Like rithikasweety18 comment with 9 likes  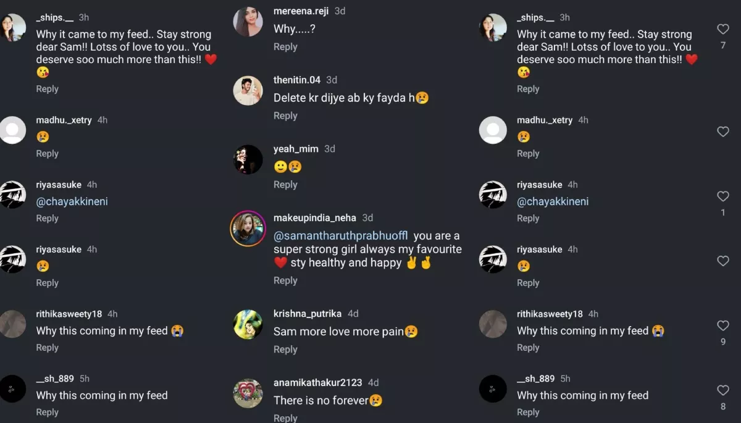pyautogui.click(x=723, y=325)
